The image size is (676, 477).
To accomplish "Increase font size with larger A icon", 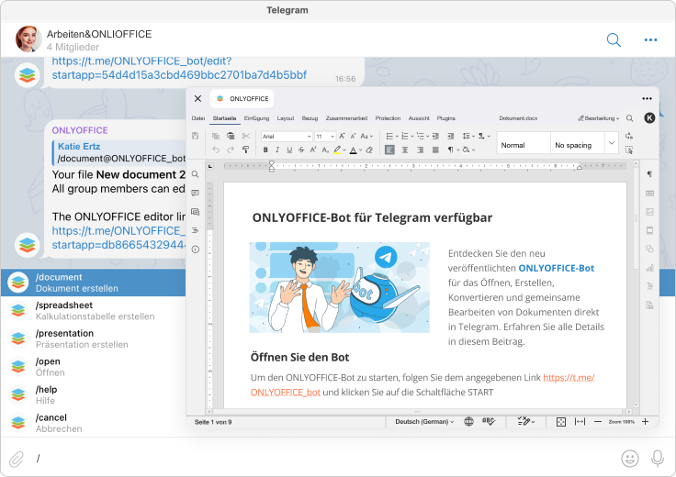I will pos(342,136).
